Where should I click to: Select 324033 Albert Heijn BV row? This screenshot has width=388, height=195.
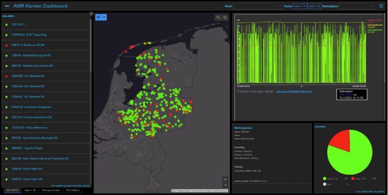(46, 169)
